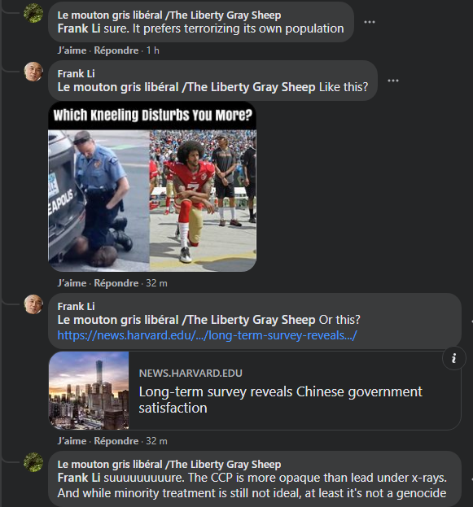This screenshot has width=473, height=507.
Task: Click J'aime under the kneeling image
Action: tap(72, 283)
